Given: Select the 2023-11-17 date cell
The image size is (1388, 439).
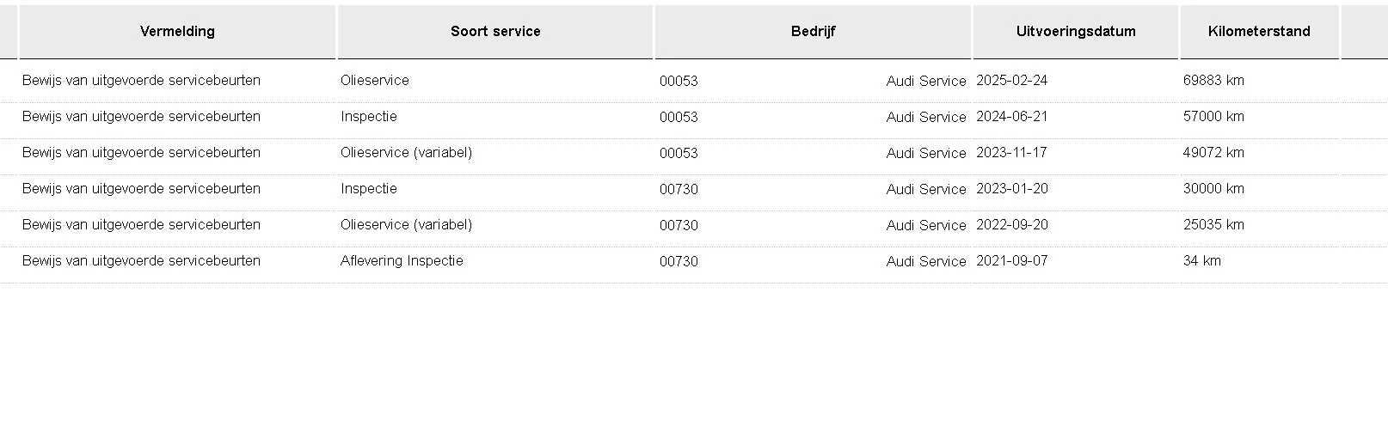Looking at the screenshot, I should (1012, 153).
